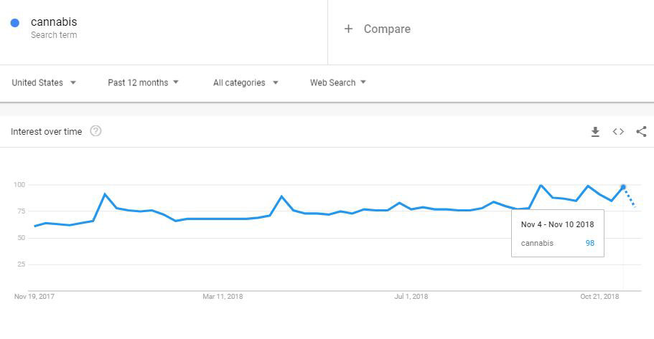The image size is (654, 339).
Task: Edit the cannabis search term
Action: 54,22
